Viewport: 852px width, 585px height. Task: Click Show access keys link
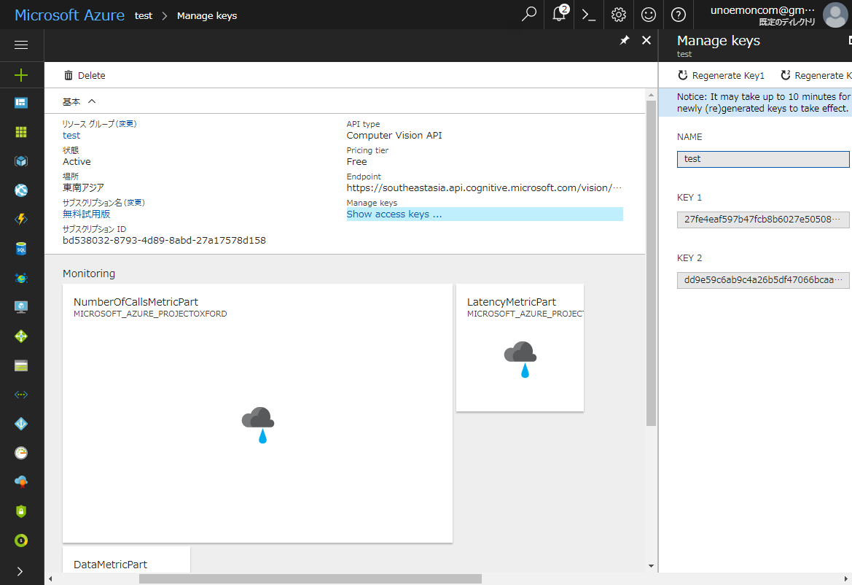tap(394, 214)
